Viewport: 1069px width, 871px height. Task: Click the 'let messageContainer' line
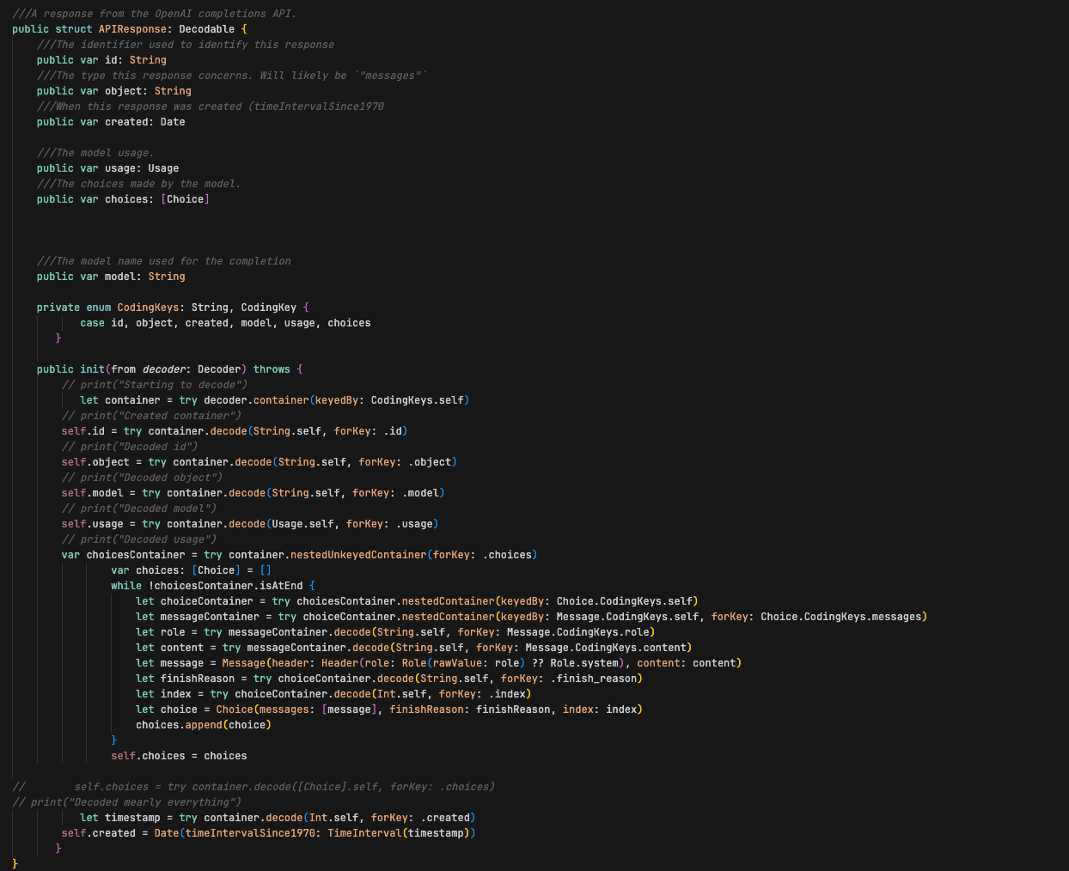532,617
